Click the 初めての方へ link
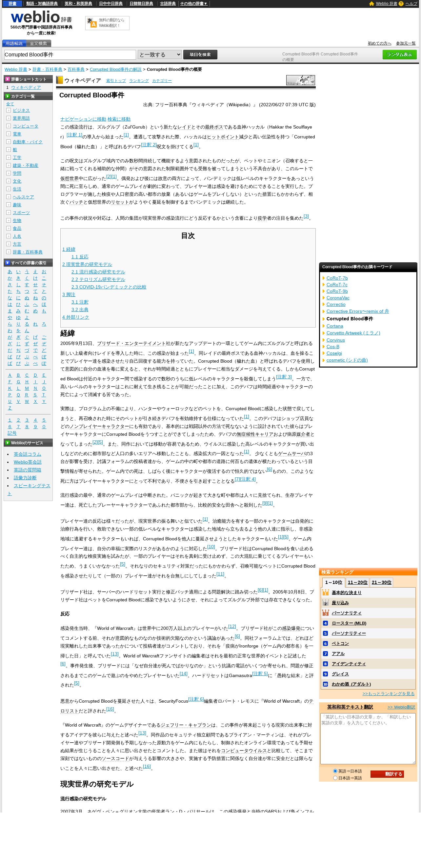Image resolution: width=421 pixels, height=842 pixels. (x=380, y=43)
